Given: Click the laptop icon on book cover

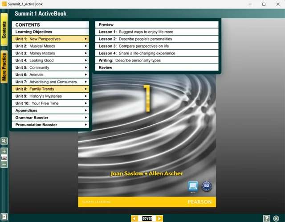Looking at the screenshot, I should 193,186.
